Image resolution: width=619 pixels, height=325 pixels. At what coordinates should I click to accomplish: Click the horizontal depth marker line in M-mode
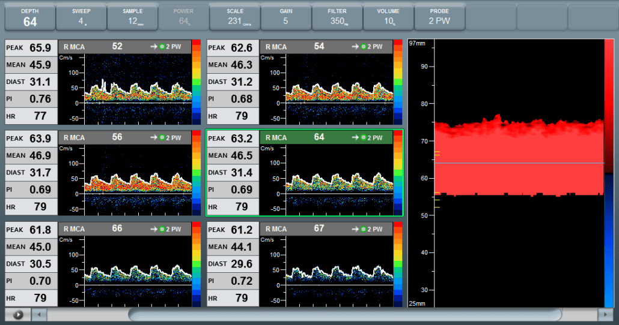click(x=519, y=162)
